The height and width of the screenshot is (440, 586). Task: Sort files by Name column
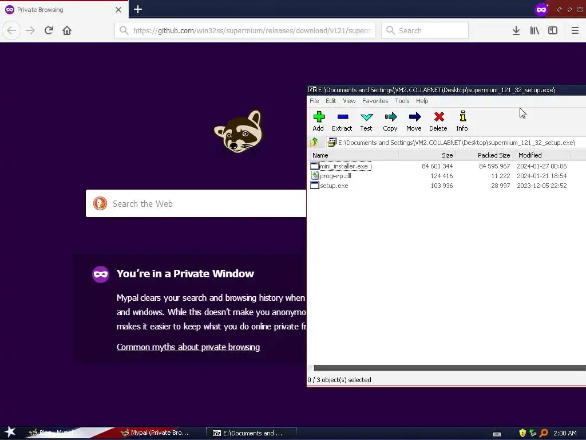(353, 155)
